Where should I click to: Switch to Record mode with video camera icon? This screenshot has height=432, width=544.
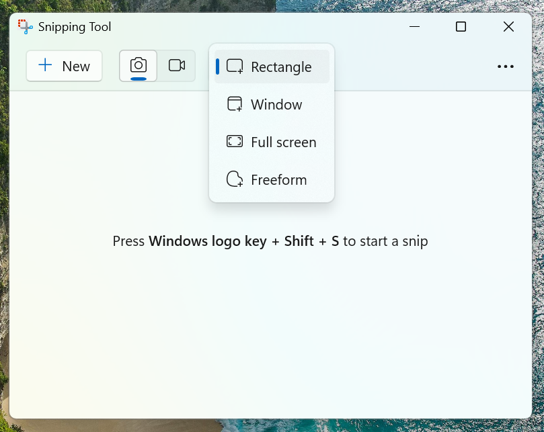click(x=177, y=65)
